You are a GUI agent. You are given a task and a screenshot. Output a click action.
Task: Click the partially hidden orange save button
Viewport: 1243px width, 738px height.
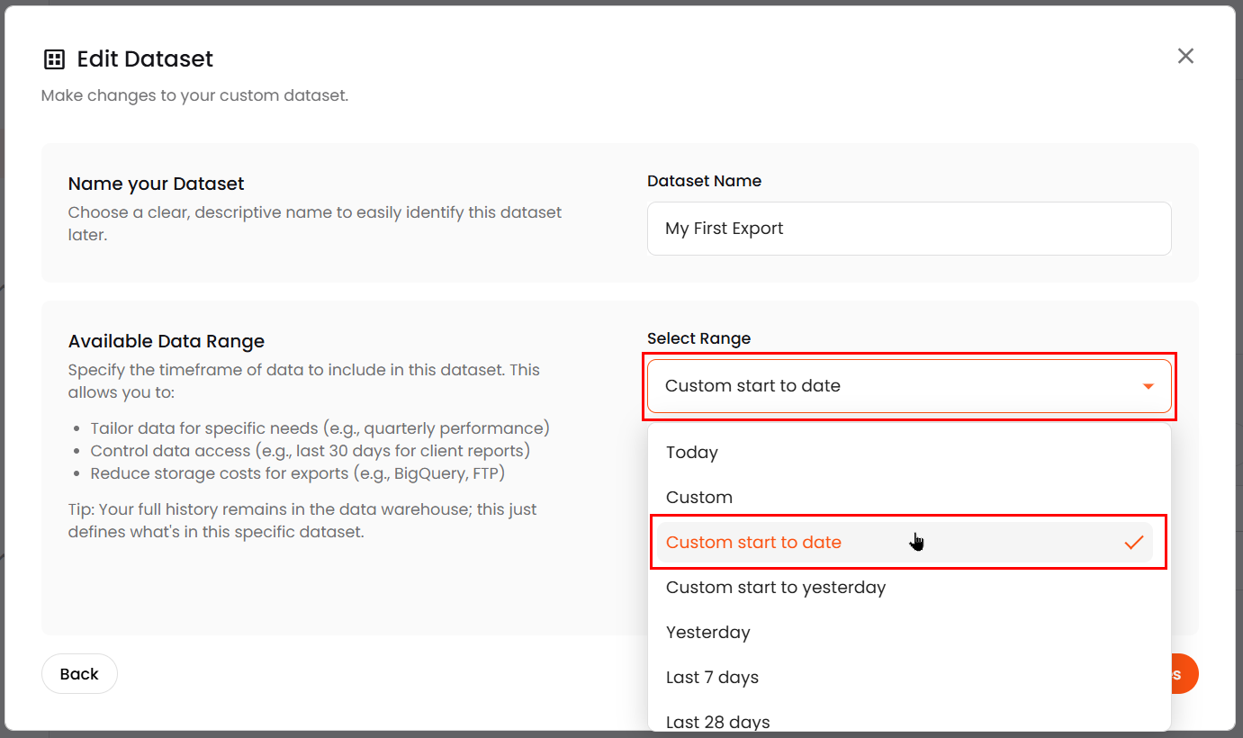coord(1184,674)
